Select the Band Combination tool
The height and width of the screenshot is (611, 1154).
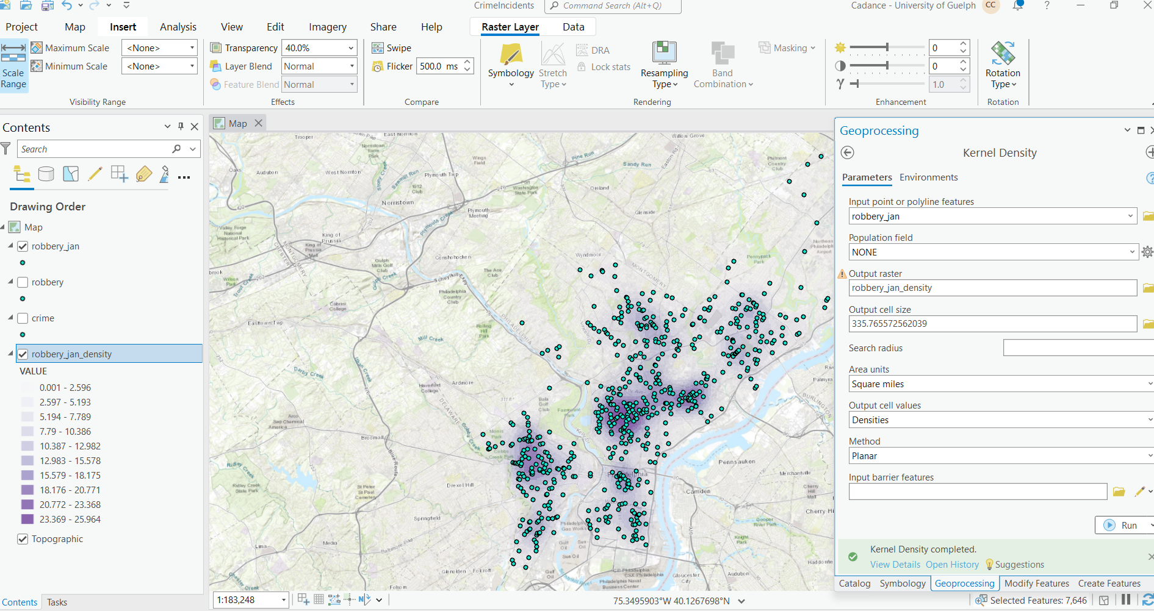click(x=723, y=65)
